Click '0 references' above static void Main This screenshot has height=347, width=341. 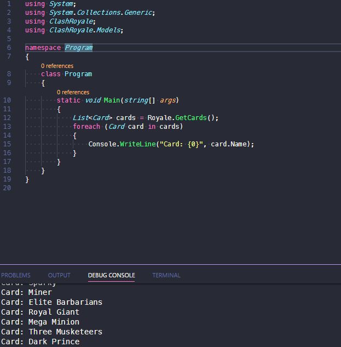coord(73,92)
